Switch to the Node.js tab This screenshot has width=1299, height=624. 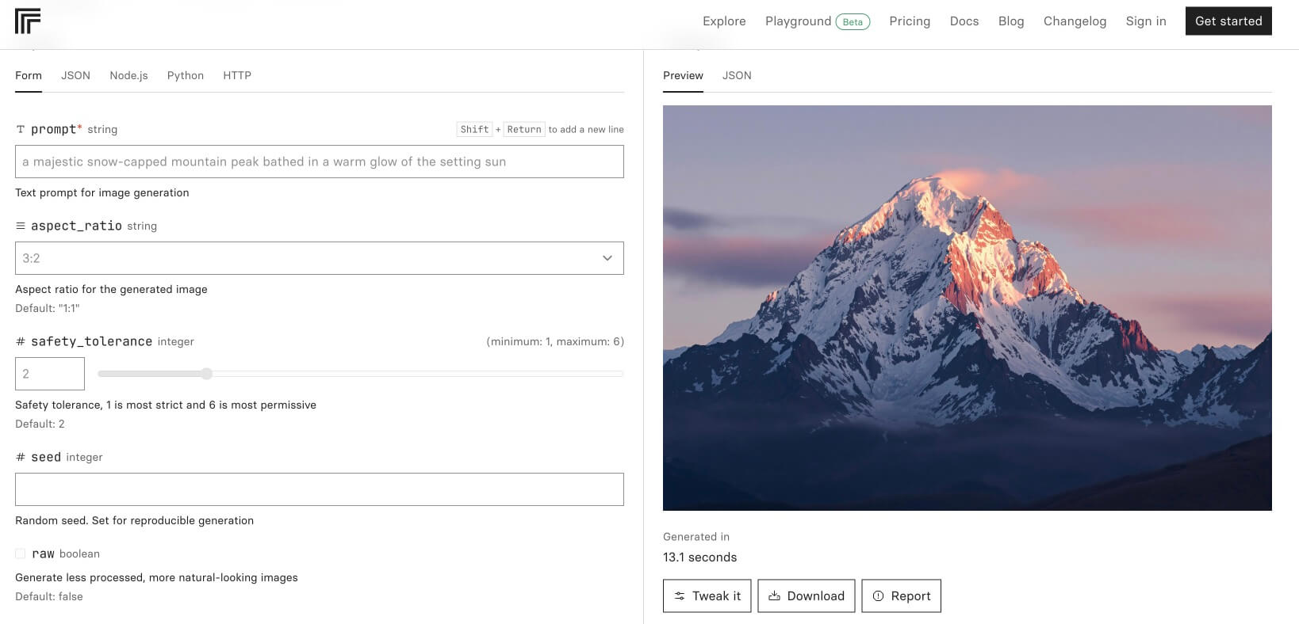pos(128,75)
